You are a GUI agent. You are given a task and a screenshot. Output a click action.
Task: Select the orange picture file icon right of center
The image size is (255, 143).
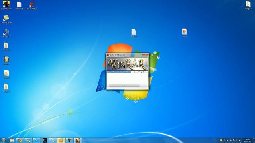point(185,33)
